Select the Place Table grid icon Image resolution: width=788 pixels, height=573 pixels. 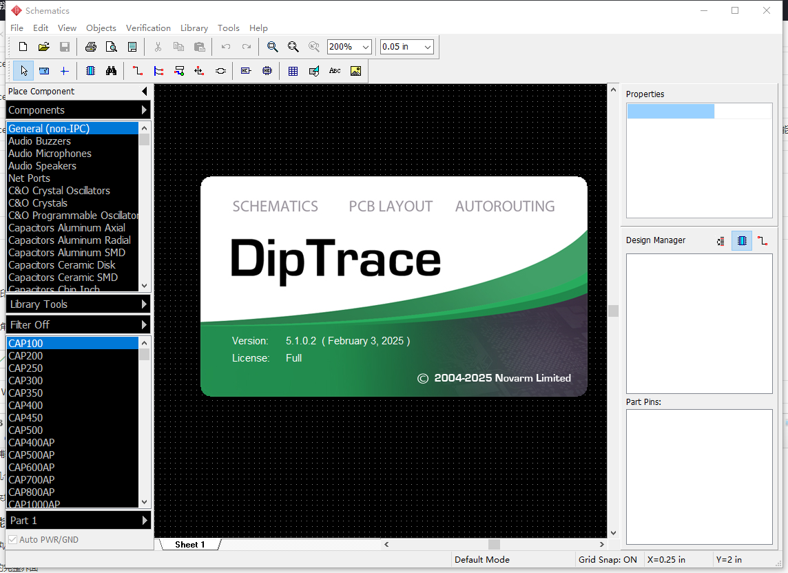point(293,71)
